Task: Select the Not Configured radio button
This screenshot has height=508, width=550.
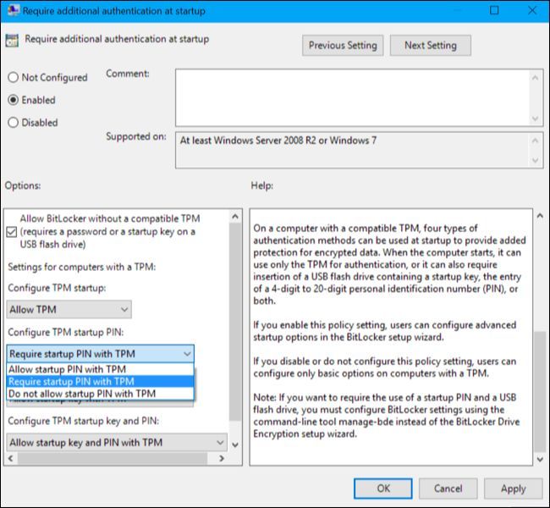Action: click(x=13, y=77)
